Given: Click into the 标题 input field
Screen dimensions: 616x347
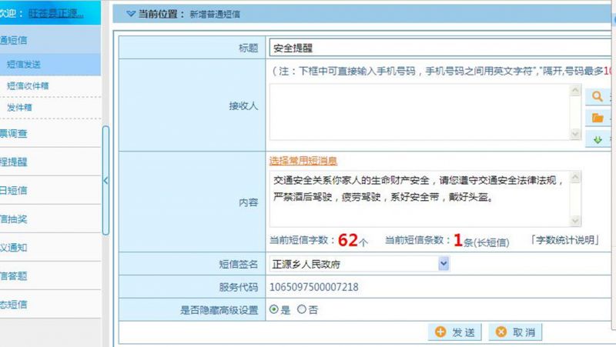Looking at the screenshot, I should [x=439, y=48].
